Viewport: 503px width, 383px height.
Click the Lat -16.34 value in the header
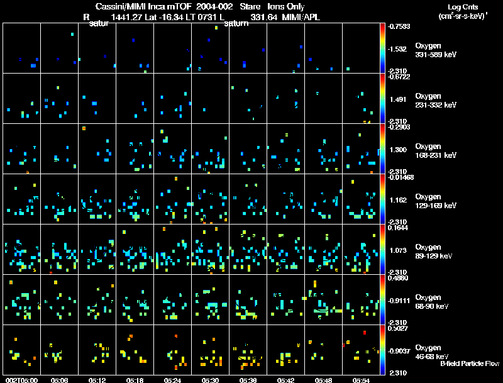coord(165,17)
